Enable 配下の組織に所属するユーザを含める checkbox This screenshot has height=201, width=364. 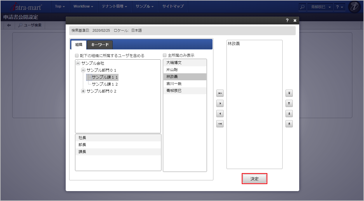click(77, 55)
